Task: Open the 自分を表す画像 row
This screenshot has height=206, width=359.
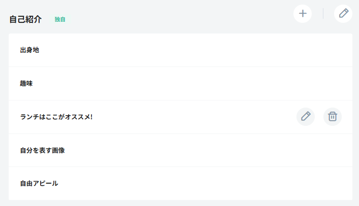Action: coord(180,150)
